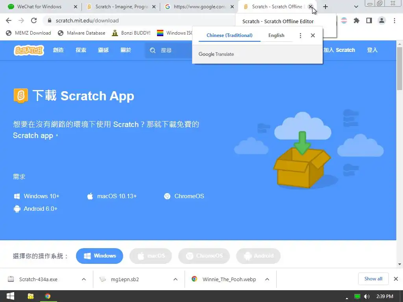Close the Google Translate popup

[x=313, y=35]
